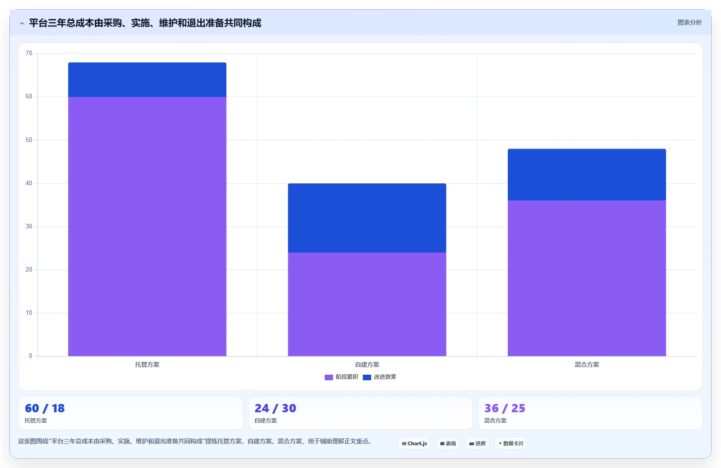
Task: Open the 60 / 18 data card
Action: point(131,413)
